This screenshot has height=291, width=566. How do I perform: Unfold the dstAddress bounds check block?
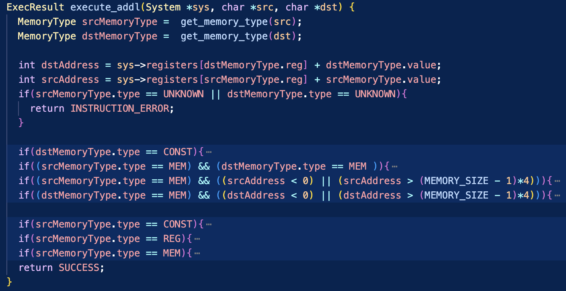pos(557,196)
